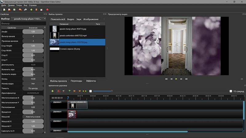Image resolution: width=246 pixels, height=138 pixels.
Task: Click the red Export Video circle icon
Action: [47, 10]
